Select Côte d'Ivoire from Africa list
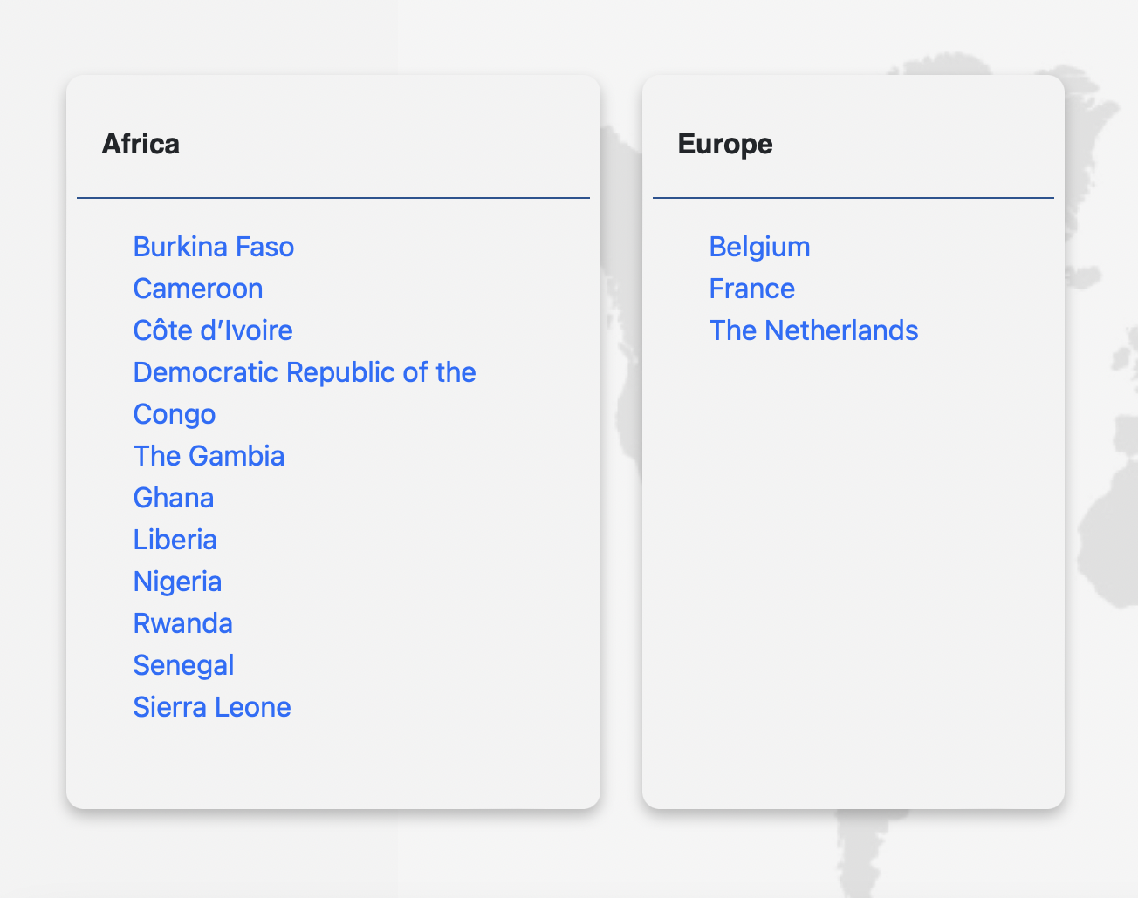The height and width of the screenshot is (898, 1138). point(212,330)
